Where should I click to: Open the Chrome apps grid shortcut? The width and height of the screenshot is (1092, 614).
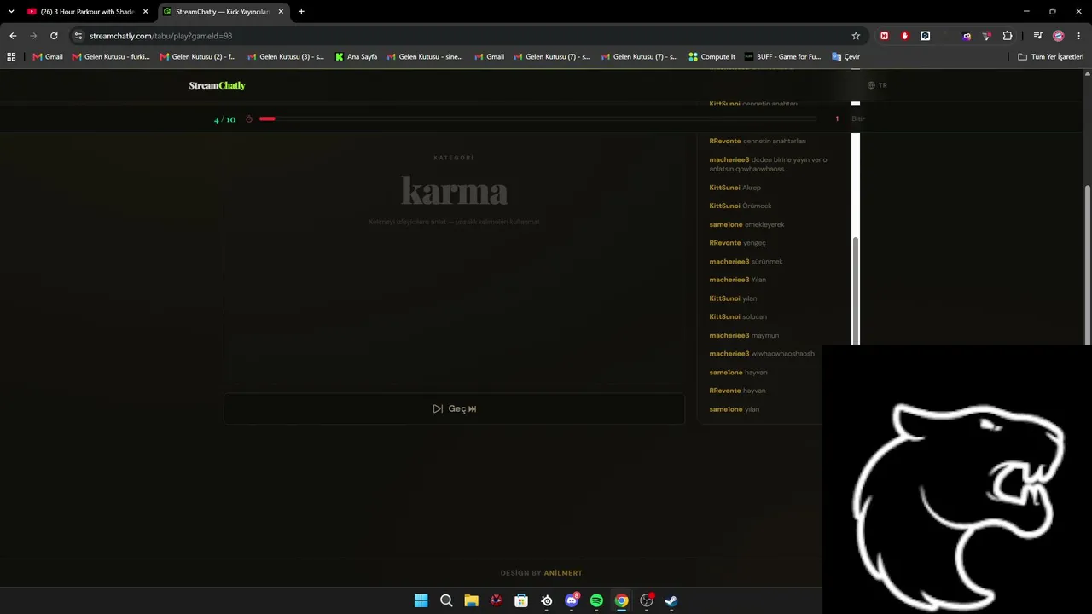pyautogui.click(x=11, y=57)
